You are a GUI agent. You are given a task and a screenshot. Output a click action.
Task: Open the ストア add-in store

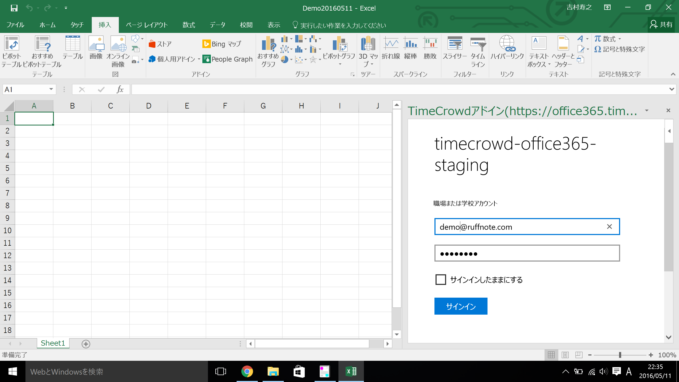click(160, 44)
